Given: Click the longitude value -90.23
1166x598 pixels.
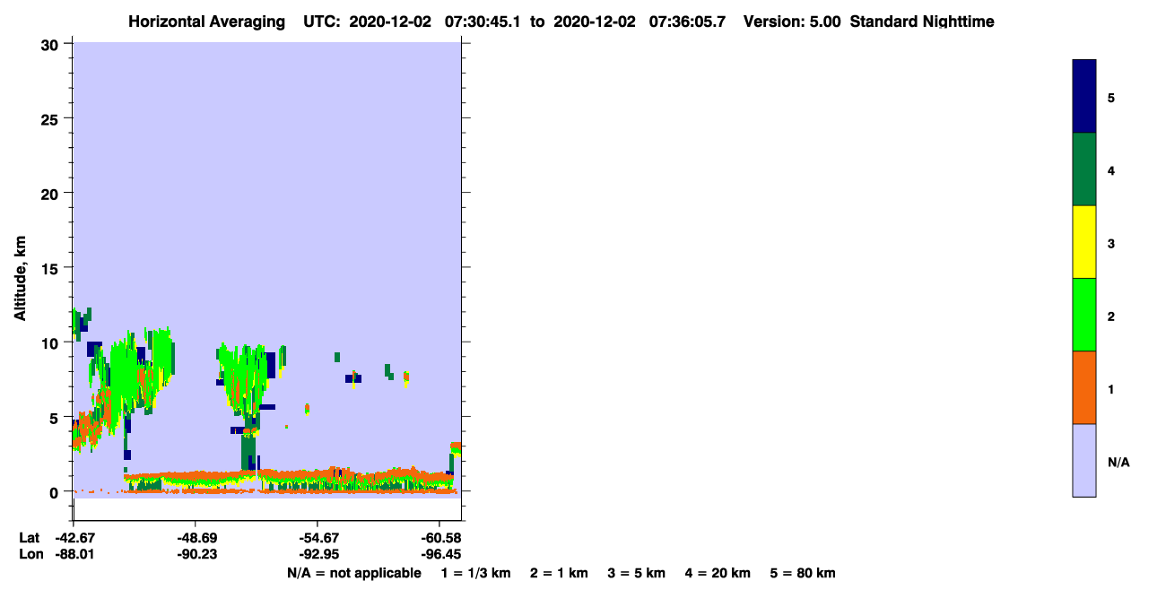Looking at the screenshot, I should point(196,554).
